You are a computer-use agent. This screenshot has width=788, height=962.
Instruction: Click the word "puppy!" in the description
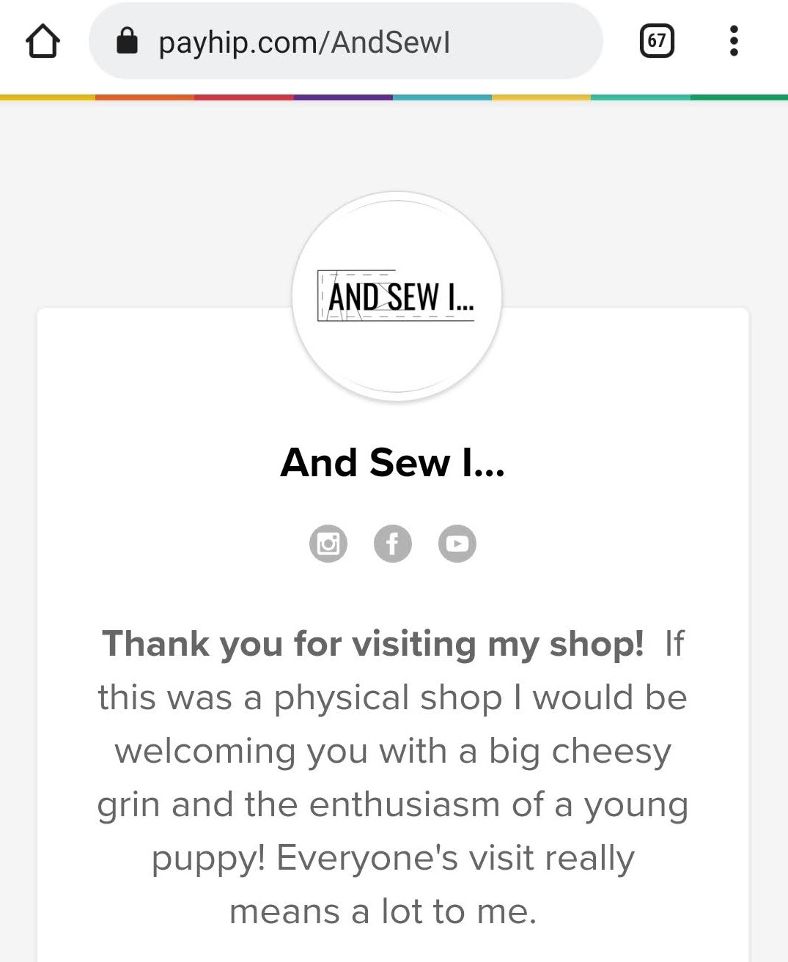click(207, 859)
